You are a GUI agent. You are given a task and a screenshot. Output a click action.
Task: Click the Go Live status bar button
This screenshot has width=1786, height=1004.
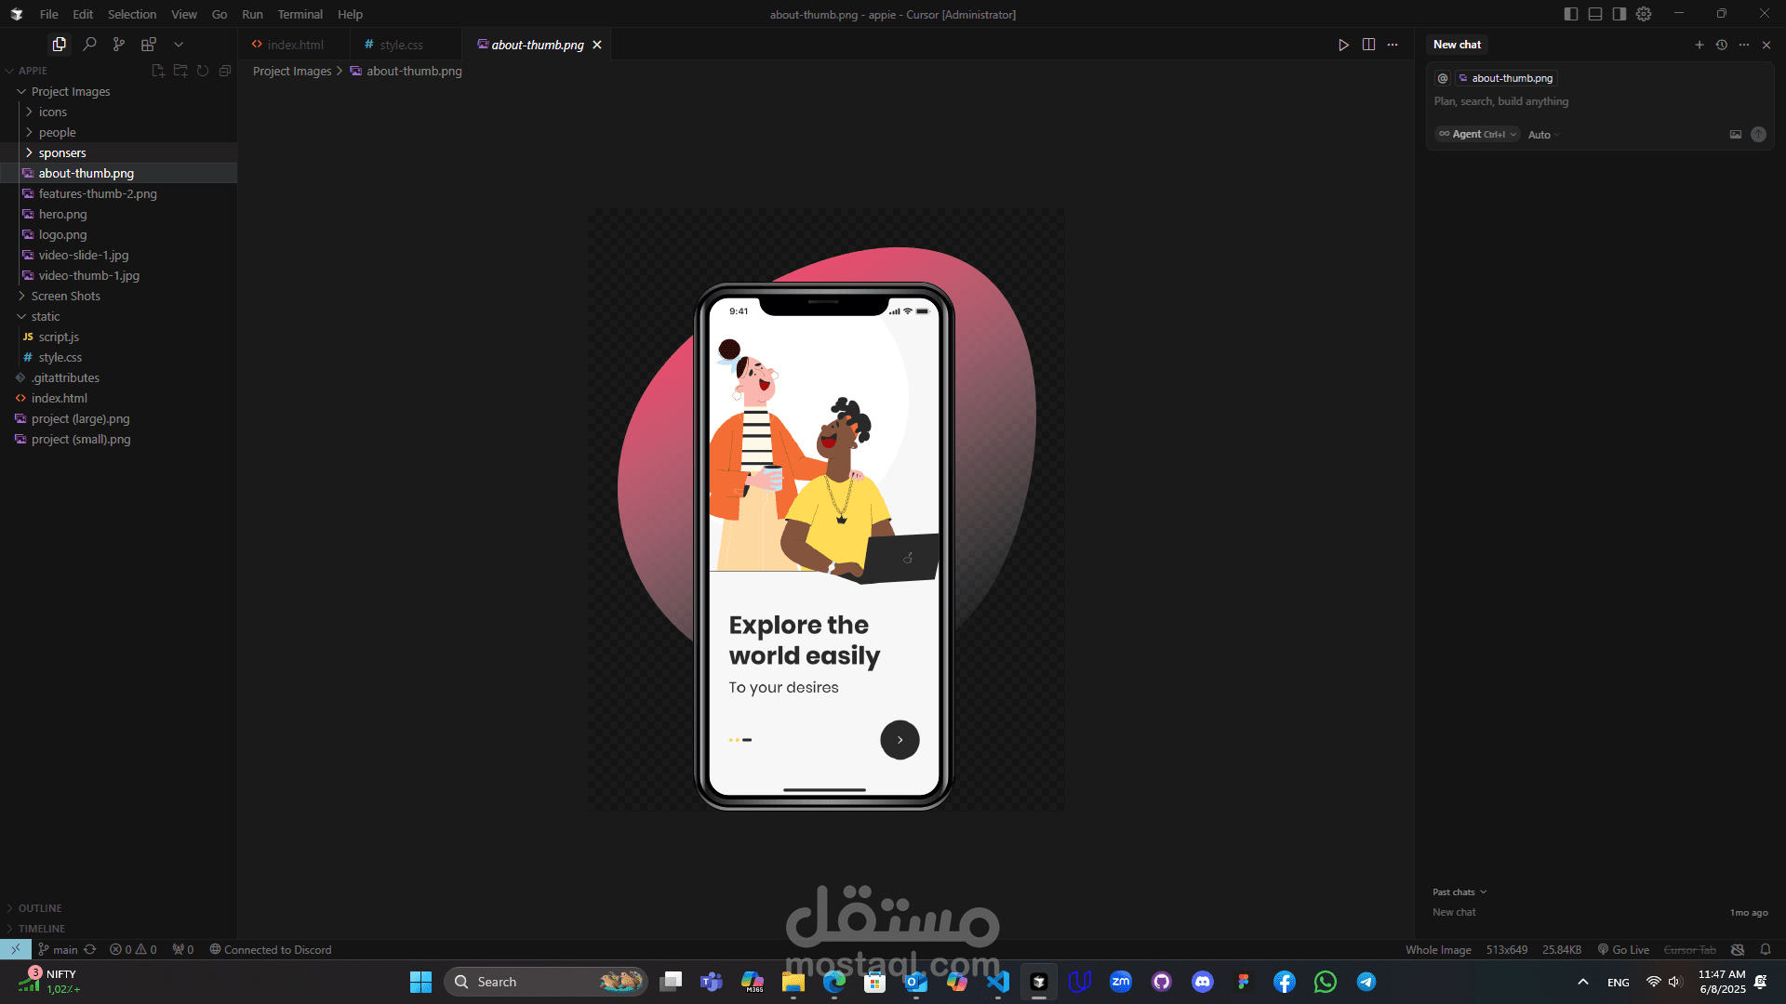click(1624, 949)
